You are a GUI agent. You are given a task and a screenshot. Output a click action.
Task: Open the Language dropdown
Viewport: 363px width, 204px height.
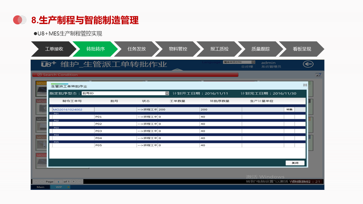253,62
